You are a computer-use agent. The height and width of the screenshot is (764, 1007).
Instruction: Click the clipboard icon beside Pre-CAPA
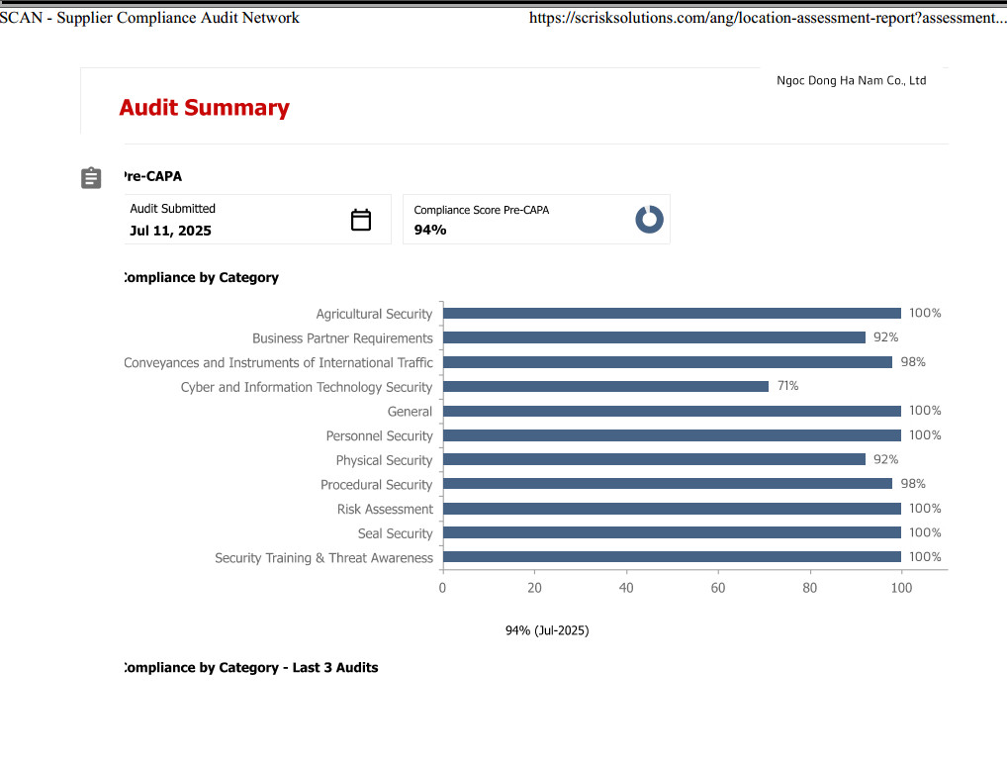(91, 178)
